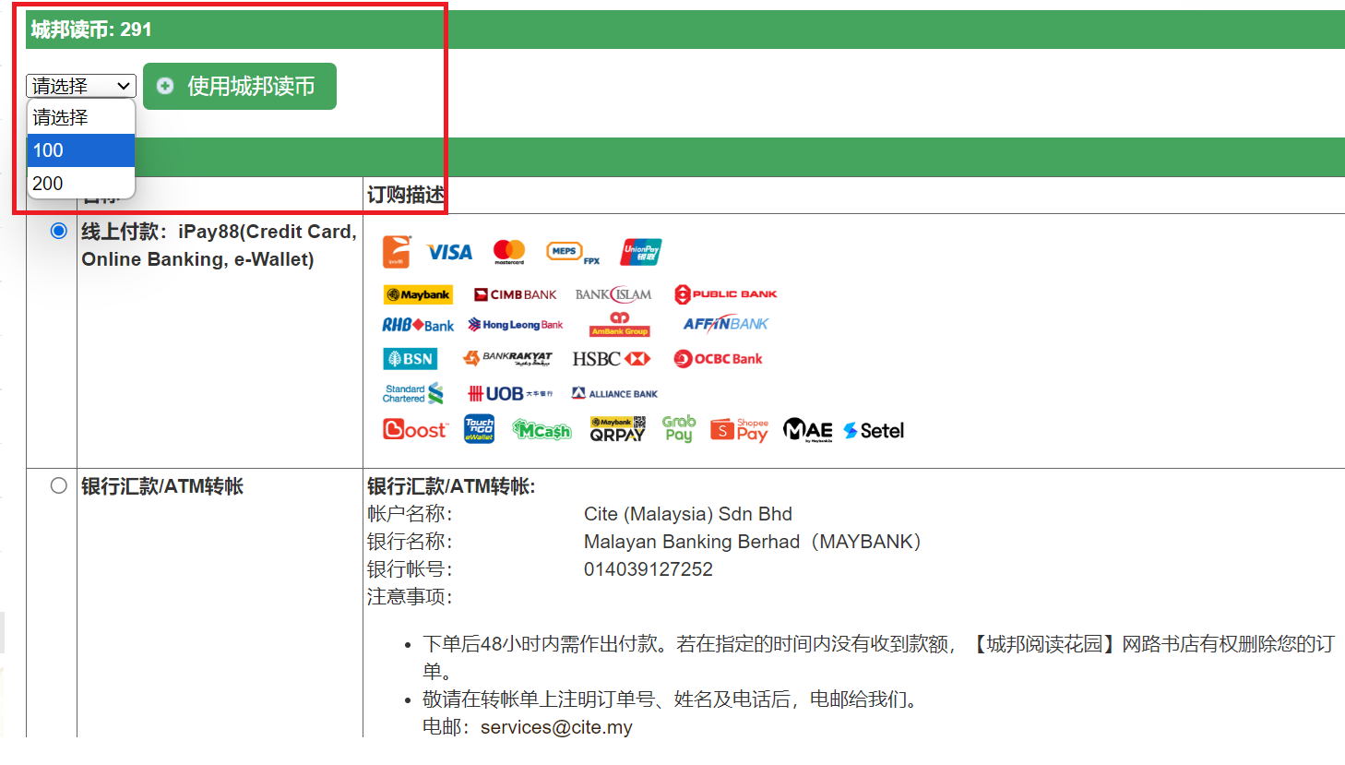
Task: Click the CIMB Bank logo
Action: pos(516,294)
